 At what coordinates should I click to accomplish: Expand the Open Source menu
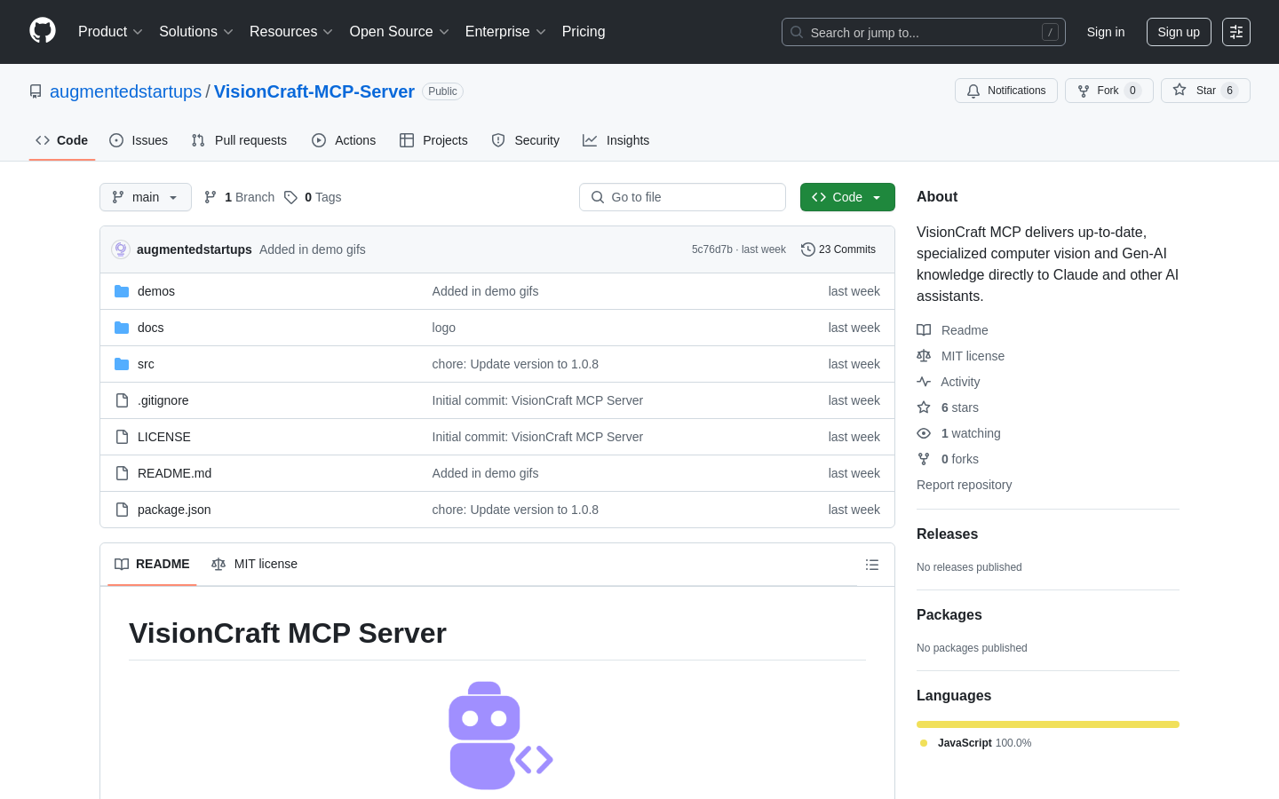(400, 32)
